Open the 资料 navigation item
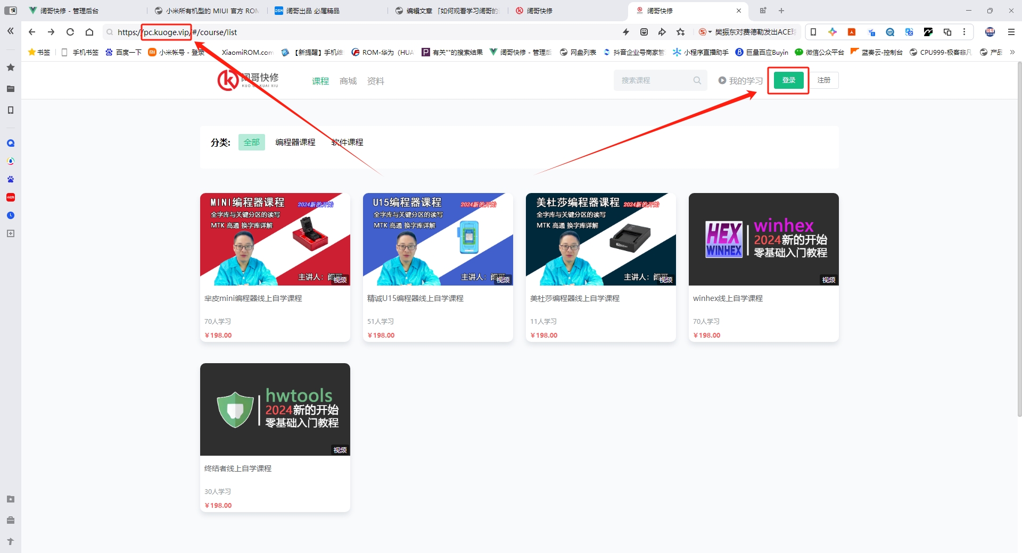This screenshot has height=553, width=1022. pyautogui.click(x=376, y=81)
